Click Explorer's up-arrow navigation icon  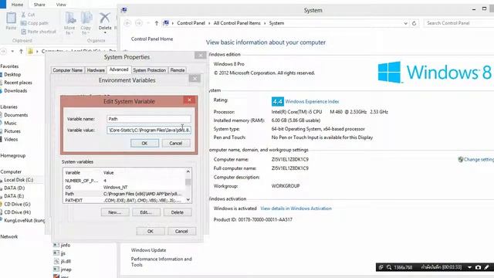[x=21, y=51]
